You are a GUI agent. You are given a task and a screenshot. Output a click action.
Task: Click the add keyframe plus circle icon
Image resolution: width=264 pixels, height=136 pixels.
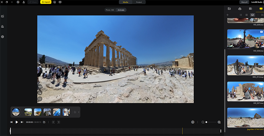click(193, 122)
